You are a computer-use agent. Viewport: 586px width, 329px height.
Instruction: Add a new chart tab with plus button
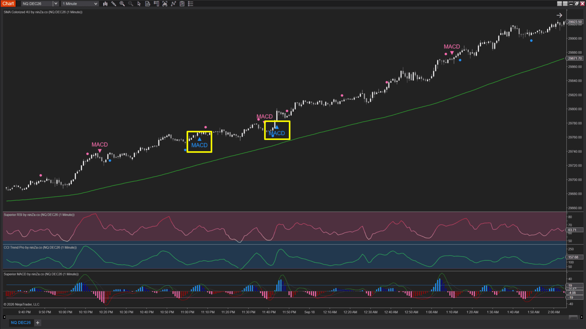point(38,323)
